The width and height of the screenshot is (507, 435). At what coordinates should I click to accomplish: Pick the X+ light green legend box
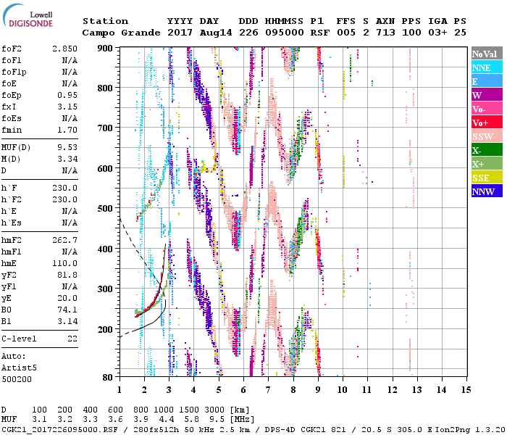tap(486, 164)
